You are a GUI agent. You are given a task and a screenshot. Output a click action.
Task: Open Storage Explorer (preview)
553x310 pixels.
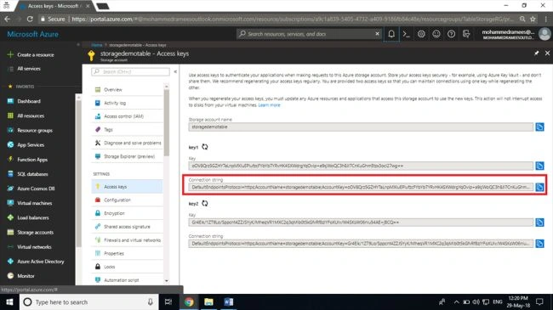pos(127,156)
